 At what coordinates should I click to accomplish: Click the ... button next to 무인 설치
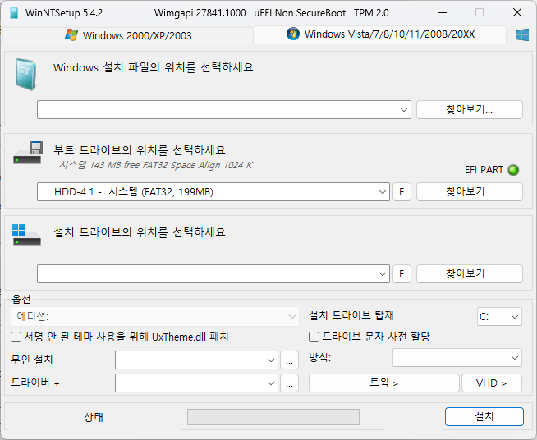[x=289, y=360]
